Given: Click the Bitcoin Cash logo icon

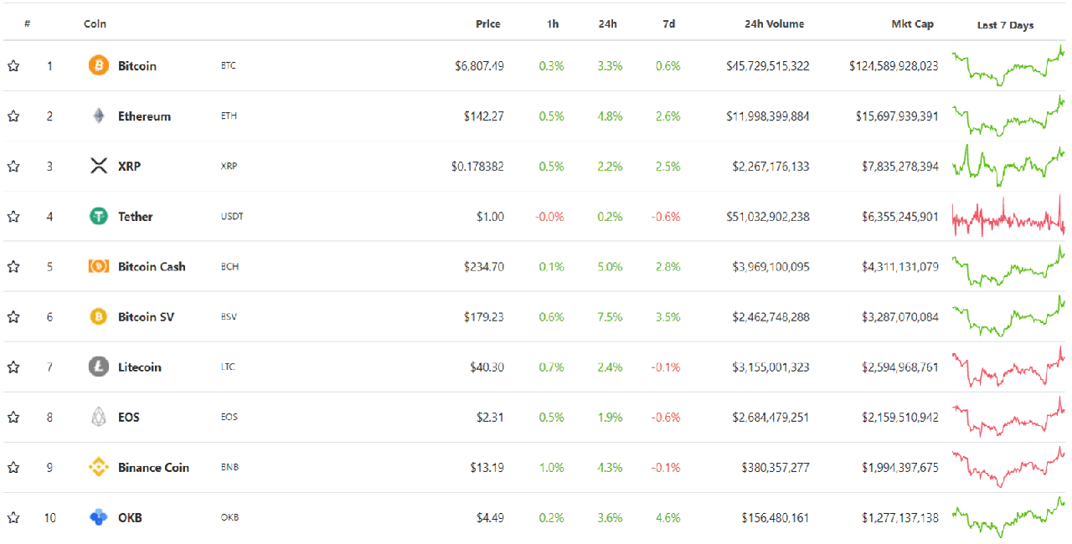Looking at the screenshot, I should click(99, 266).
